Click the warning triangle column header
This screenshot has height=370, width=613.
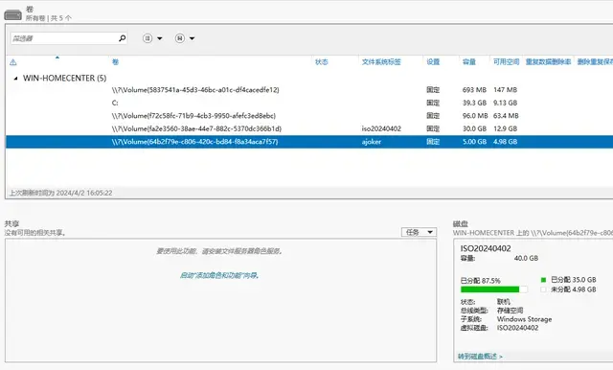click(12, 62)
